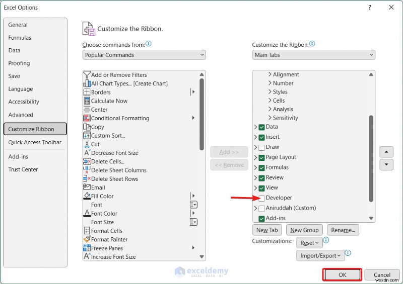The image size is (403, 284).
Task: Select the Add or Remove Filters funnel icon
Action: [87, 75]
